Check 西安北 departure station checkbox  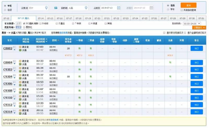24,27
